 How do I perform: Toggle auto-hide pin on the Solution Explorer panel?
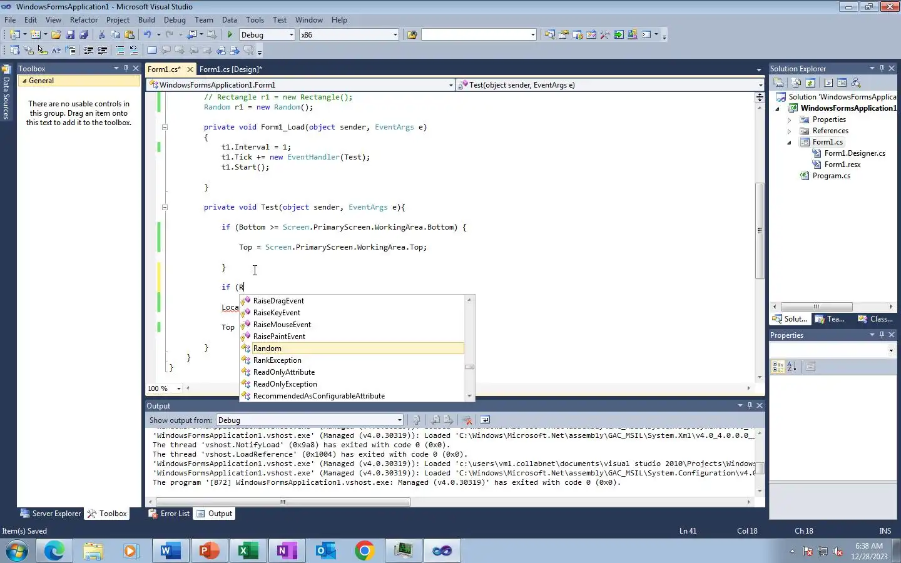pyautogui.click(x=882, y=68)
